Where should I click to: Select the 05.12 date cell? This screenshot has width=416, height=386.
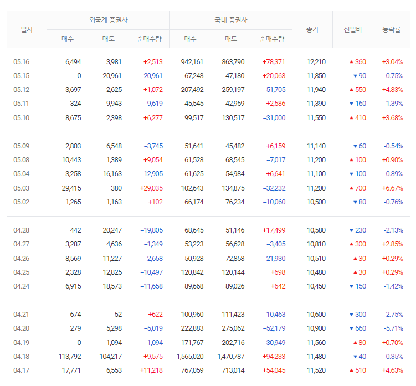(22, 89)
